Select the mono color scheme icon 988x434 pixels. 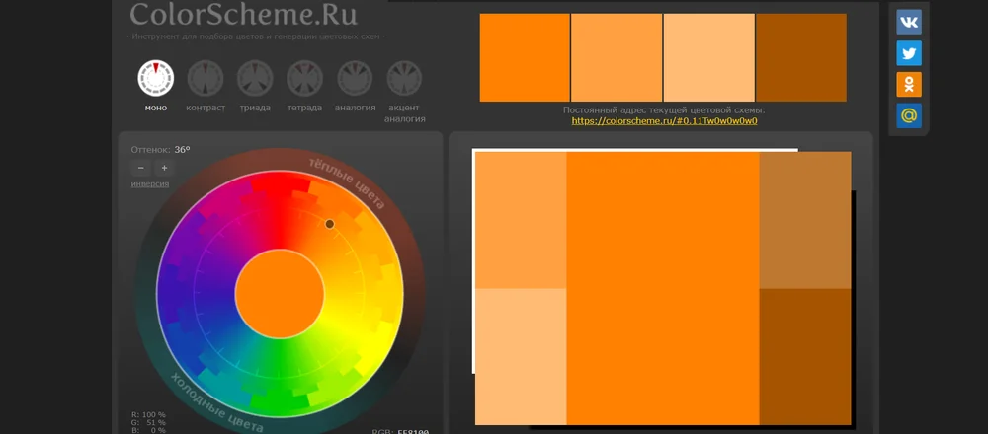[x=155, y=77]
